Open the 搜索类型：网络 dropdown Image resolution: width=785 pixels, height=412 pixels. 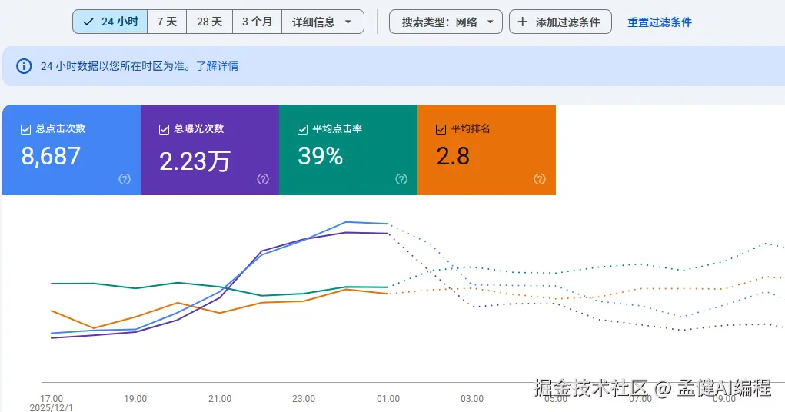tap(445, 22)
